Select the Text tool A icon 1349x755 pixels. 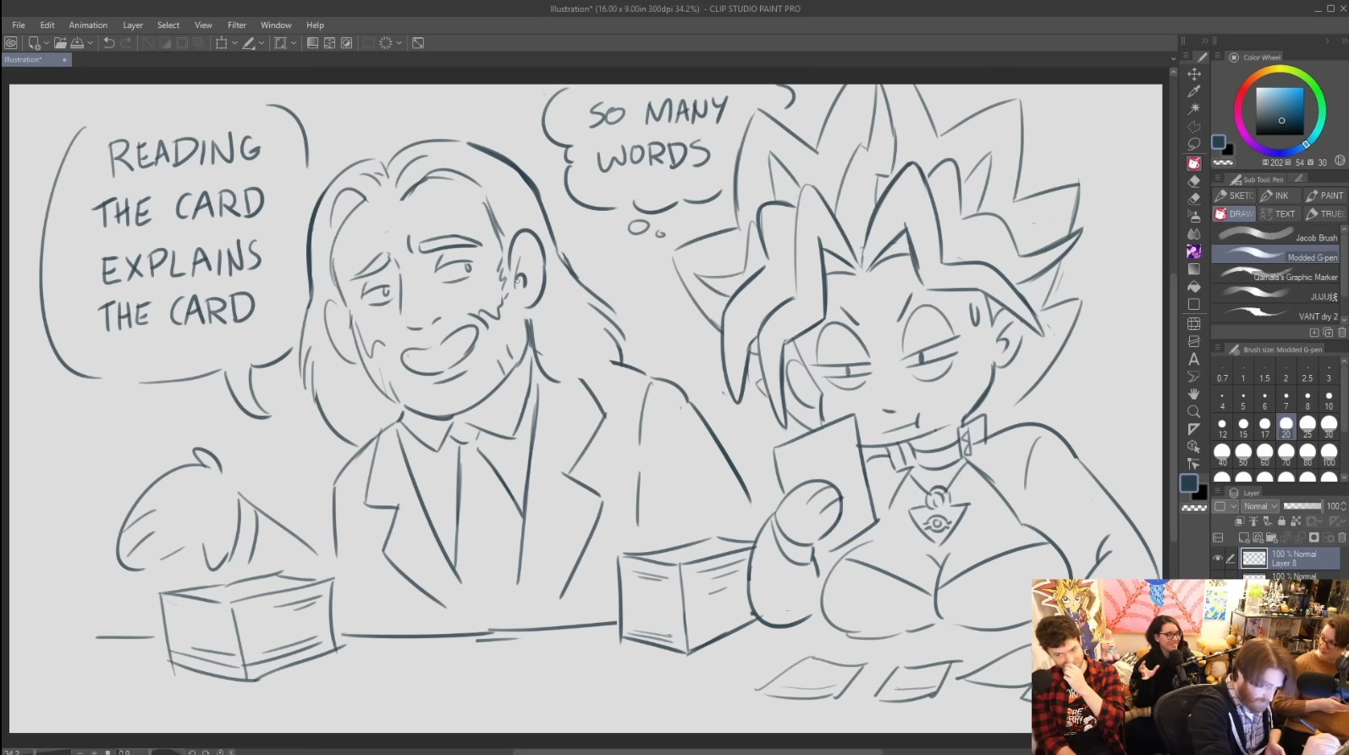[1194, 359]
